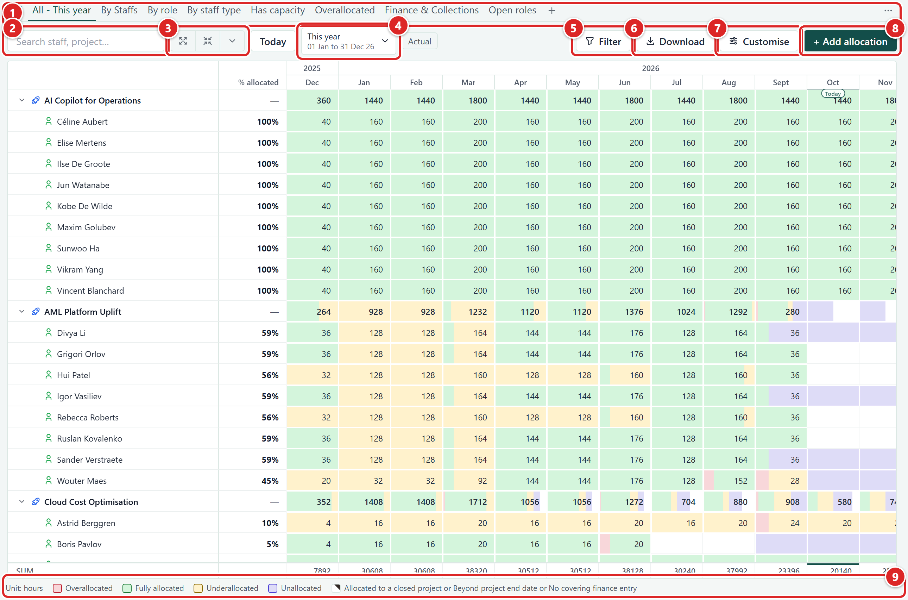Click the add new view plus icon

[x=551, y=11]
